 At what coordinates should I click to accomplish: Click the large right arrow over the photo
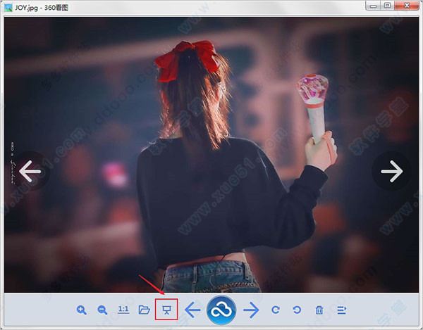391,170
